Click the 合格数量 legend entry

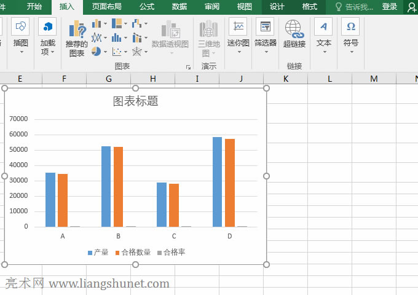click(x=133, y=252)
